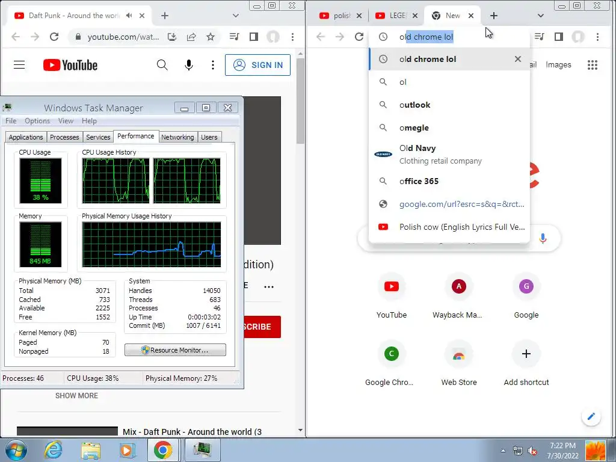Select Polish cow YouTube suggestion
Image resolution: width=616 pixels, height=462 pixels.
point(449,227)
